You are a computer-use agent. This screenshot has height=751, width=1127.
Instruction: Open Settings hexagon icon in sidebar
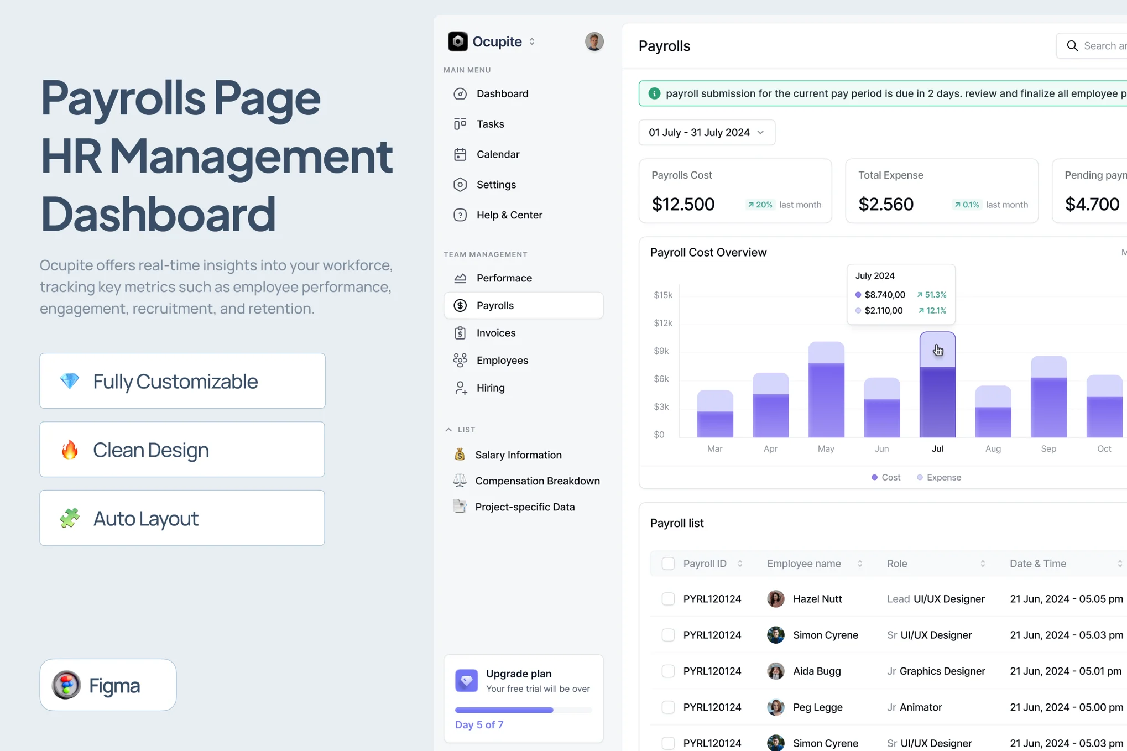(x=460, y=185)
